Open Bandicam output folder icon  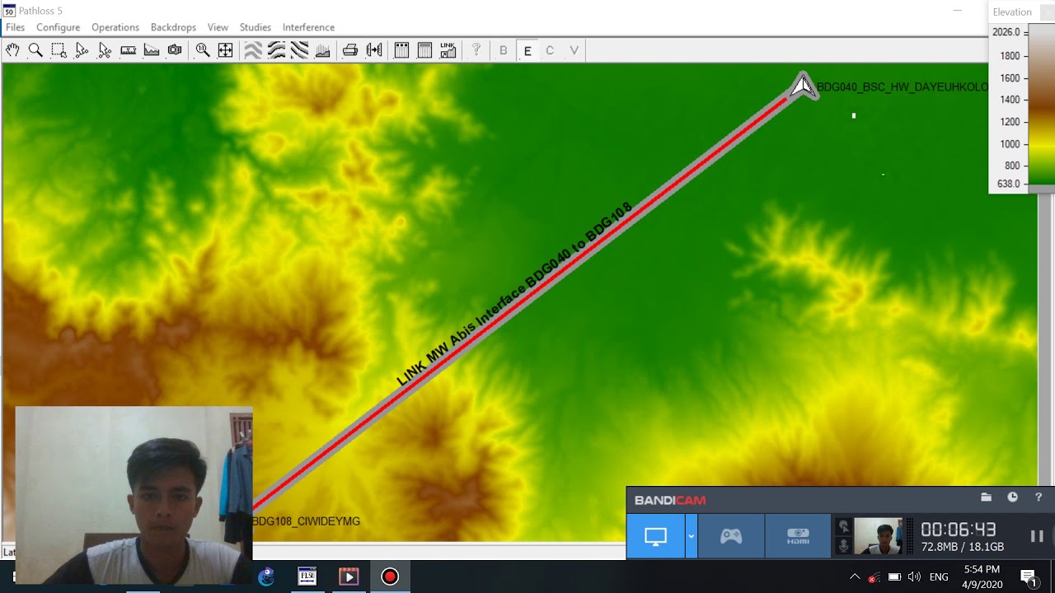pyautogui.click(x=986, y=497)
